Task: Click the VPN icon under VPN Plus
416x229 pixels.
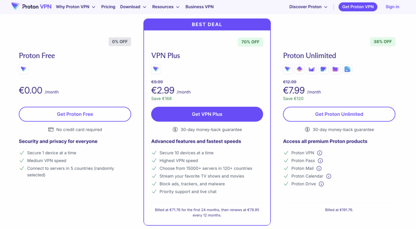Action: [x=156, y=69]
